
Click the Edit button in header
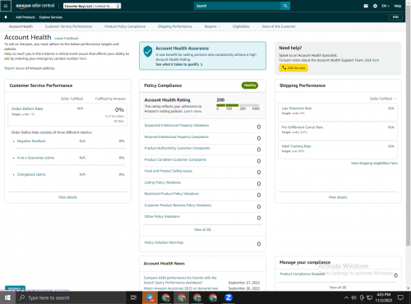395,17
